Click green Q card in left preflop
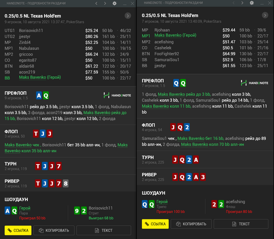Viewport: 274px width, 239px height. pyautogui.click(x=46, y=96)
